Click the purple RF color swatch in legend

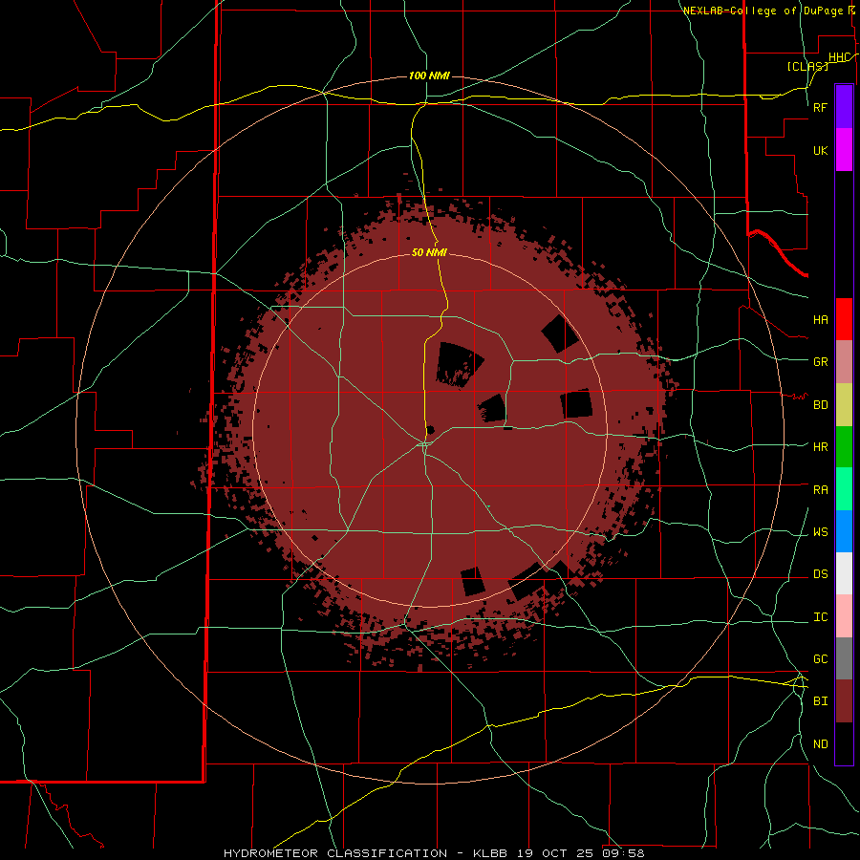point(844,107)
